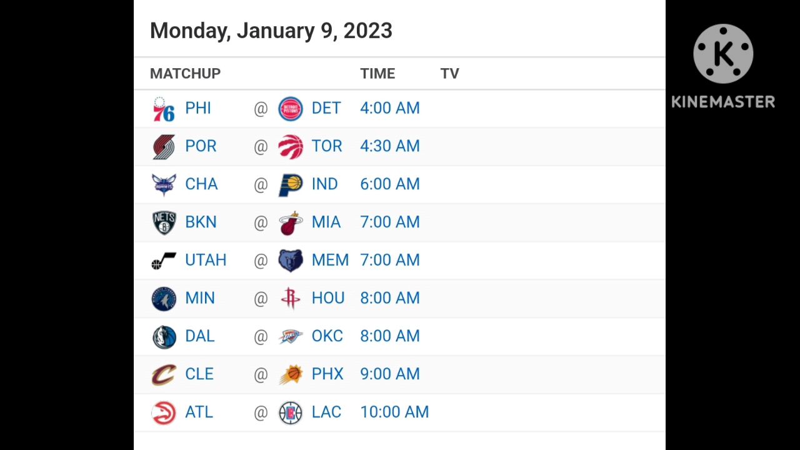Open the POR team link
The width and height of the screenshot is (800, 450).
[201, 146]
